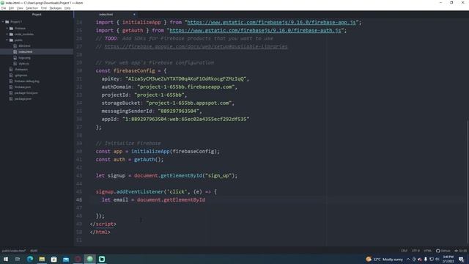
Task: Open the View menu
Action: click(x=20, y=8)
